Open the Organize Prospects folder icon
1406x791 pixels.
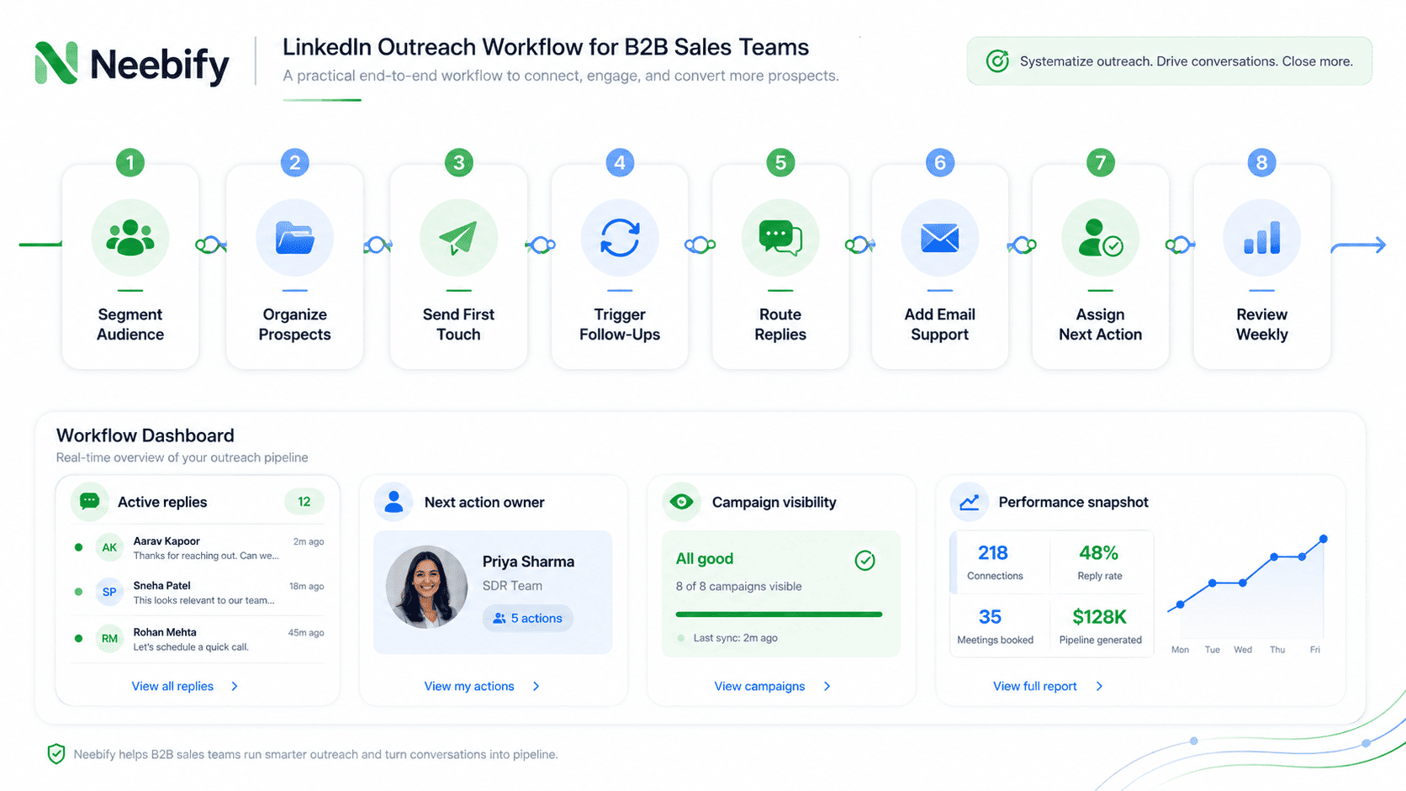tap(294, 238)
